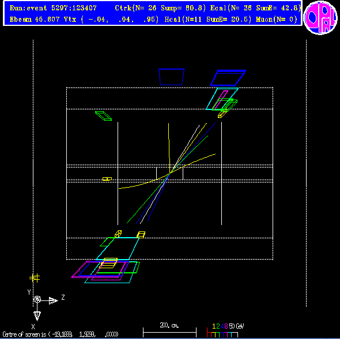Select the Hcal(N=11 SumE= 20.5) header field
Image resolution: width=340 pixels, height=339 pixels.
click(208, 20)
